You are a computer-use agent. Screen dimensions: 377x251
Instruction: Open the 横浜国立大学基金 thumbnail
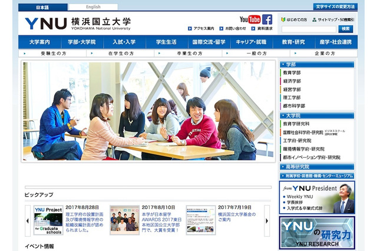(x=201, y=220)
